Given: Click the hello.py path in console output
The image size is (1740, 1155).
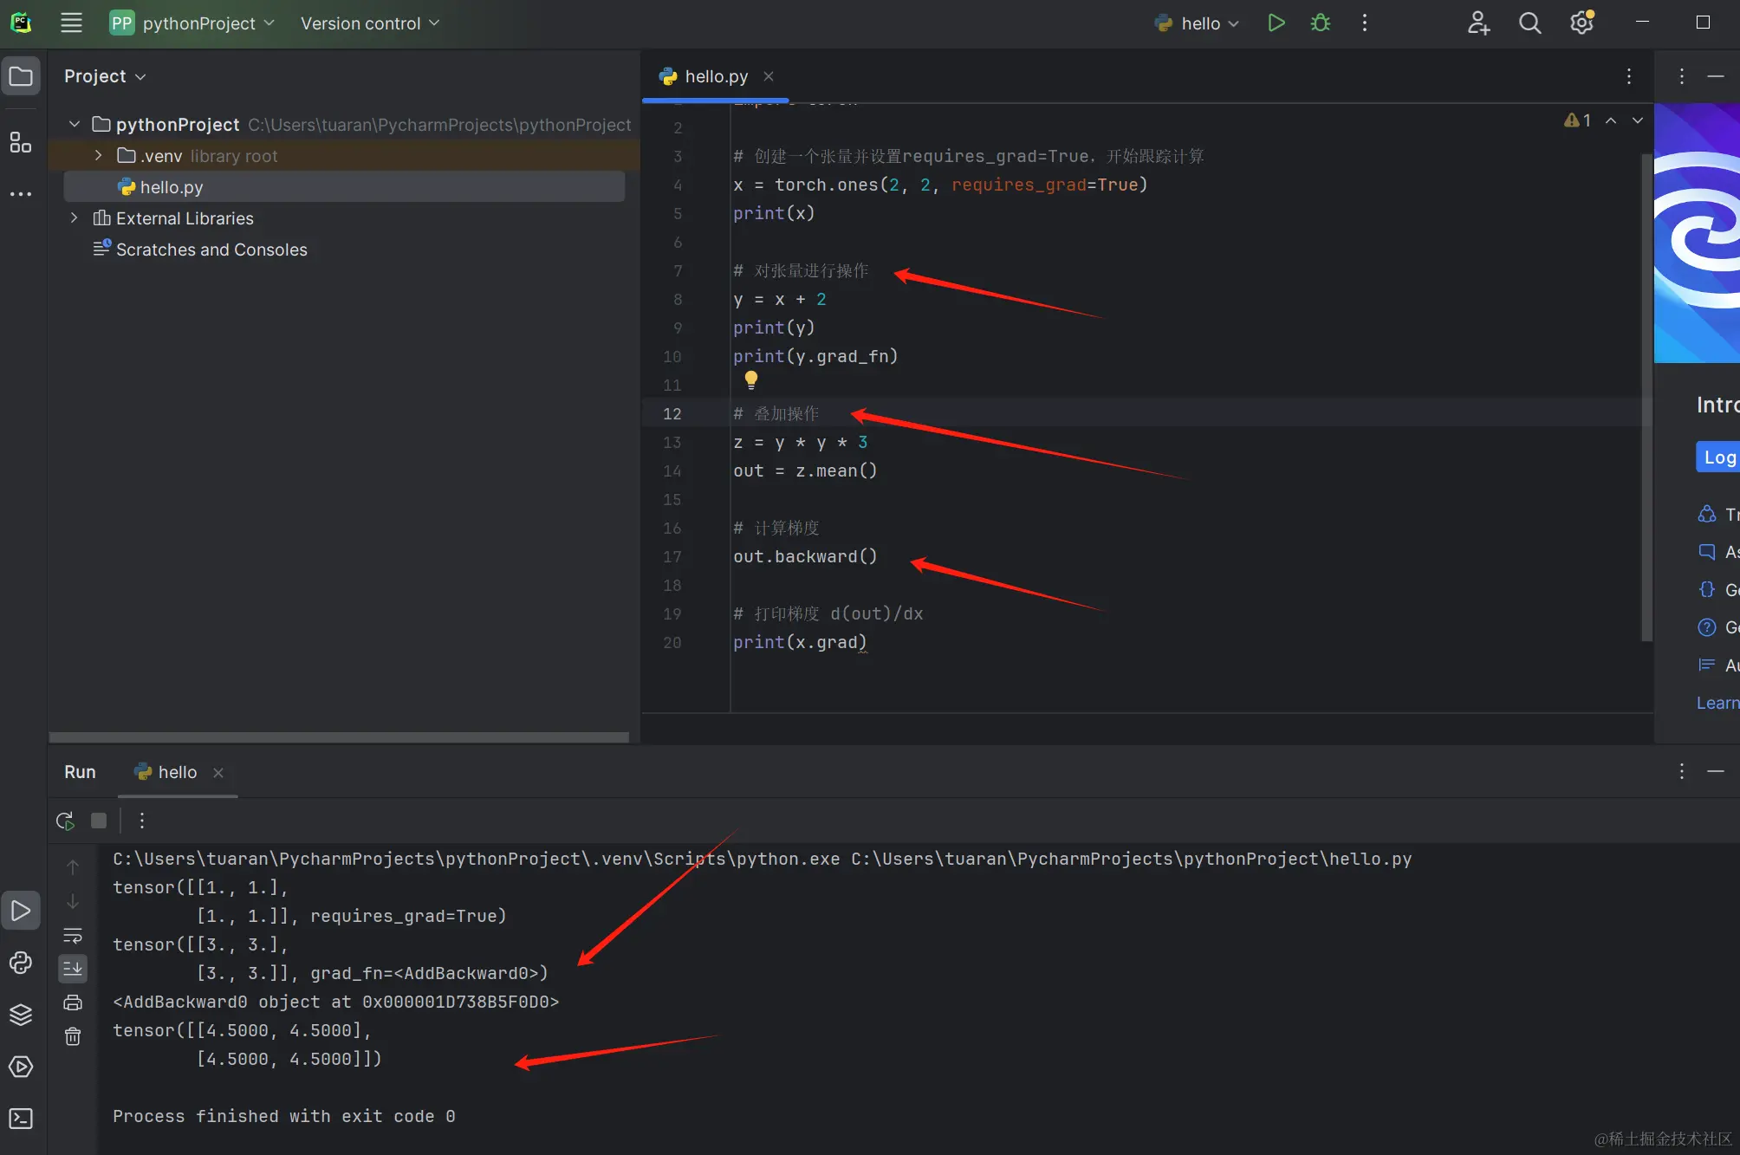Looking at the screenshot, I should pos(1131,859).
